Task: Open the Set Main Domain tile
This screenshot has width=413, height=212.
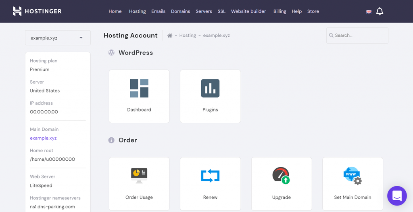Action: coord(353,184)
